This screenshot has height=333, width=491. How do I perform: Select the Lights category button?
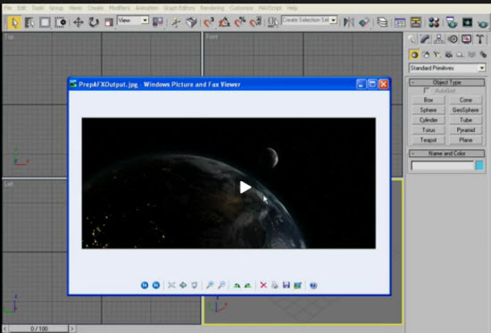click(437, 54)
